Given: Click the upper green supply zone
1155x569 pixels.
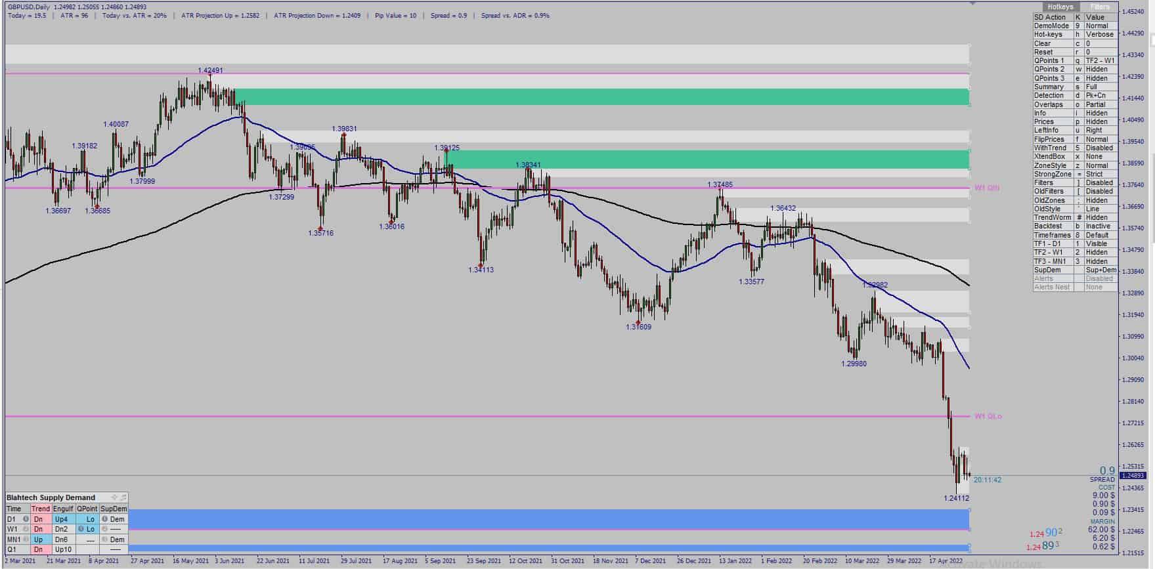Looking at the screenshot, I should [602, 96].
